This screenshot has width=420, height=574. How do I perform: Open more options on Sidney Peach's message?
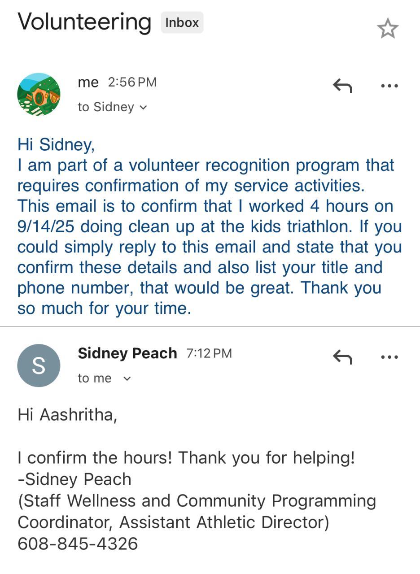coord(389,357)
